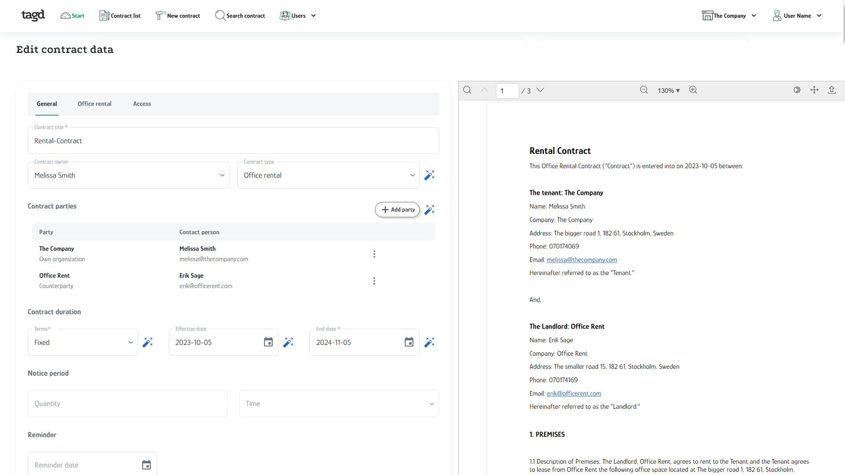Screen dimensions: 845x475
Task: Click the zoom in icon in PDF viewer
Action: click(x=693, y=90)
